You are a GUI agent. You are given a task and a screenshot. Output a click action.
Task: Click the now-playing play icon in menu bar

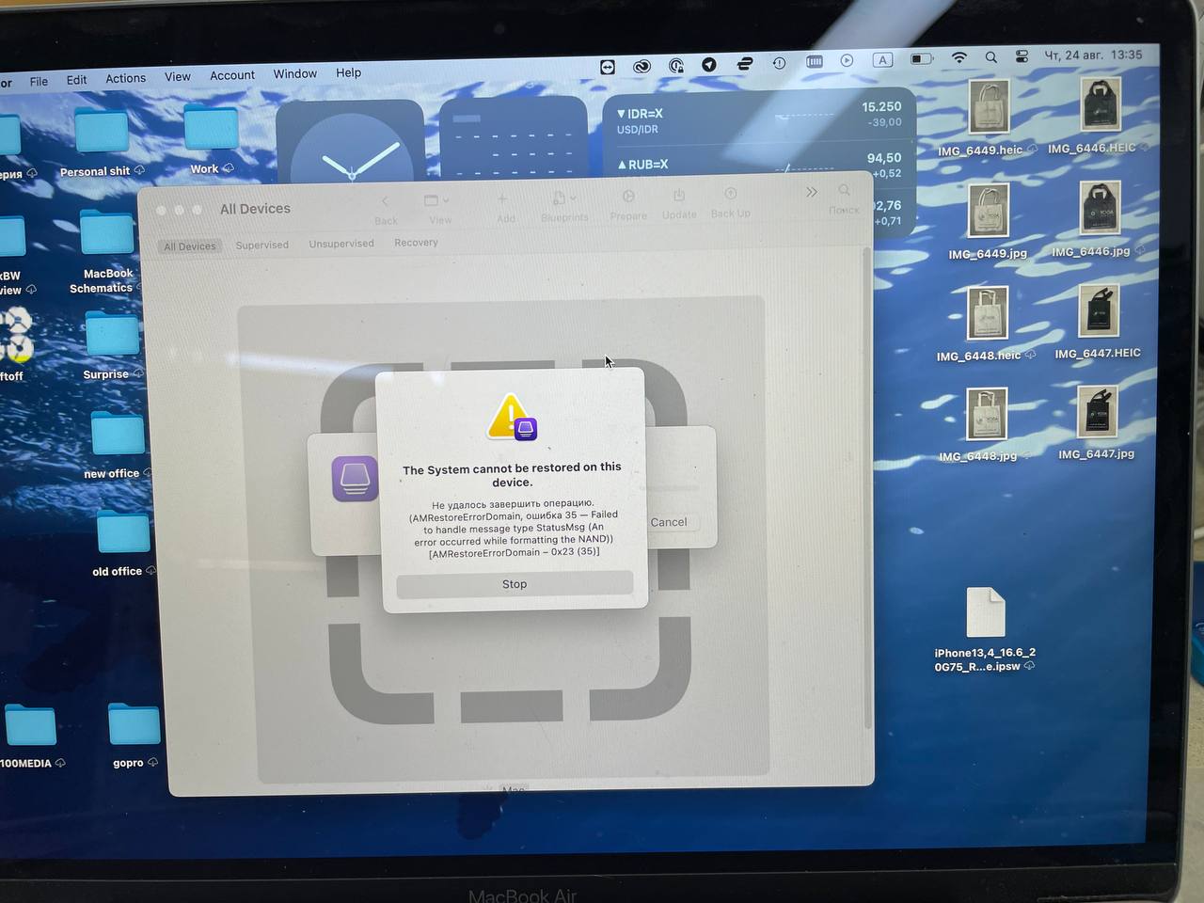(x=848, y=60)
